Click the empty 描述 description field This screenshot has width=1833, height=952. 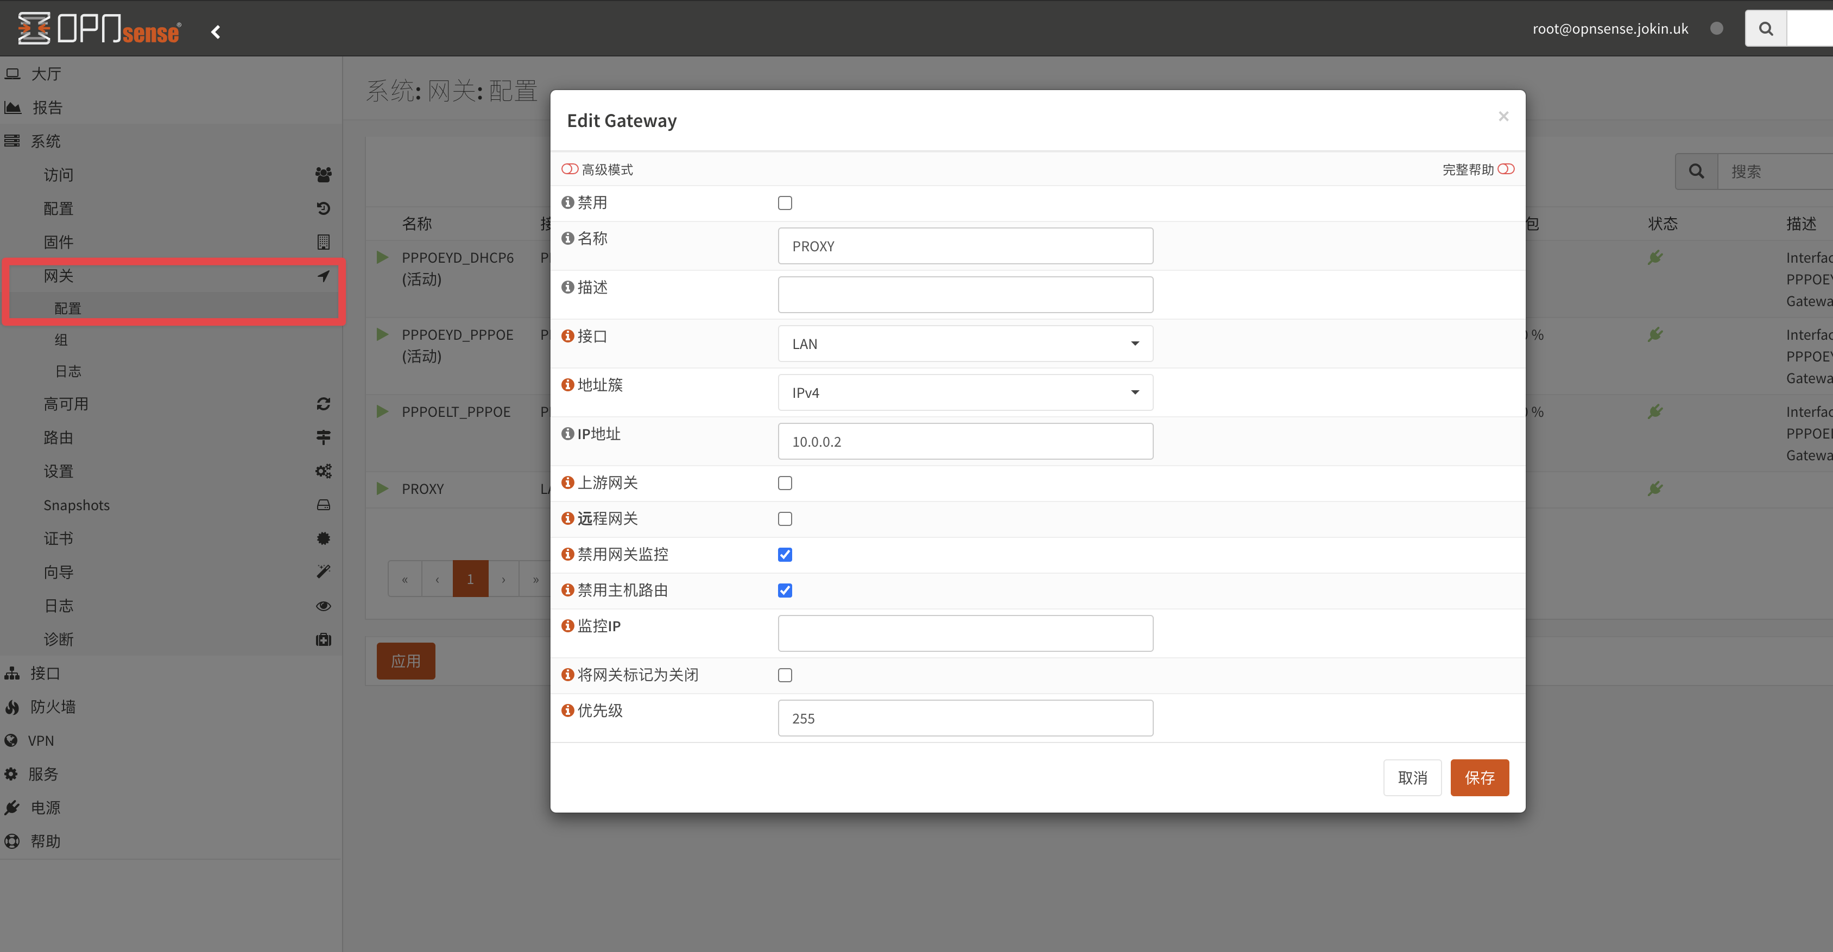click(x=965, y=295)
